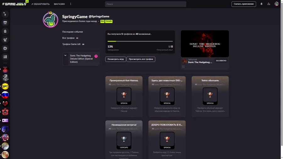
Task: Open the МАГАЗИН menu item
Action: coord(59,4)
